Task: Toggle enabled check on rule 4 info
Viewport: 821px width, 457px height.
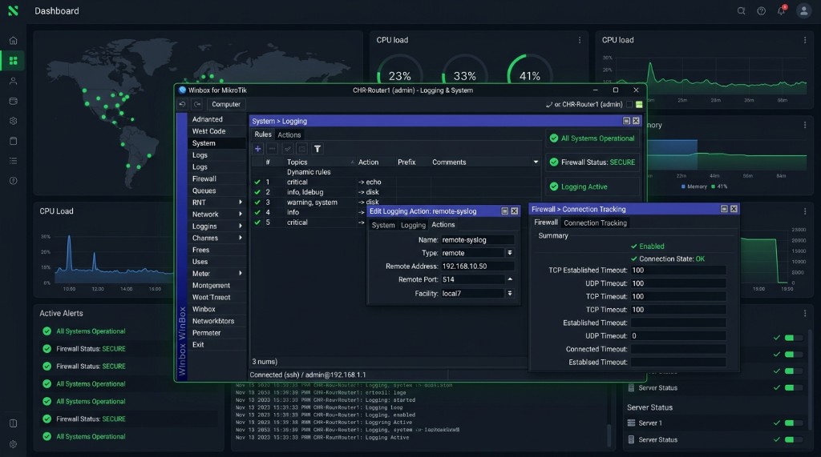Action: [x=257, y=212]
